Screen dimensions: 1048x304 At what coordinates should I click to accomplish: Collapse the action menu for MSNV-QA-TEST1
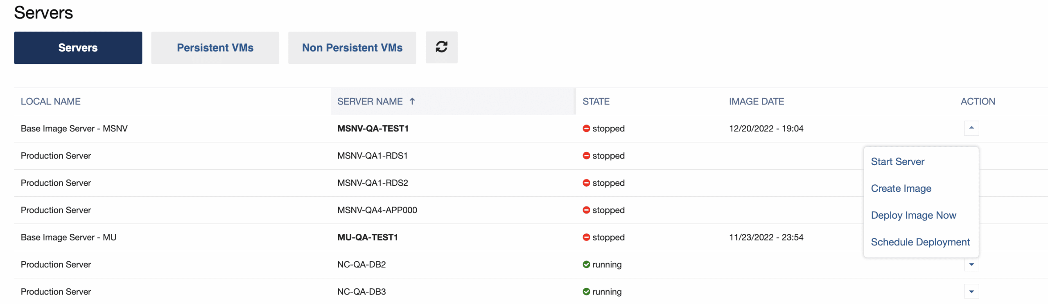pos(971,128)
